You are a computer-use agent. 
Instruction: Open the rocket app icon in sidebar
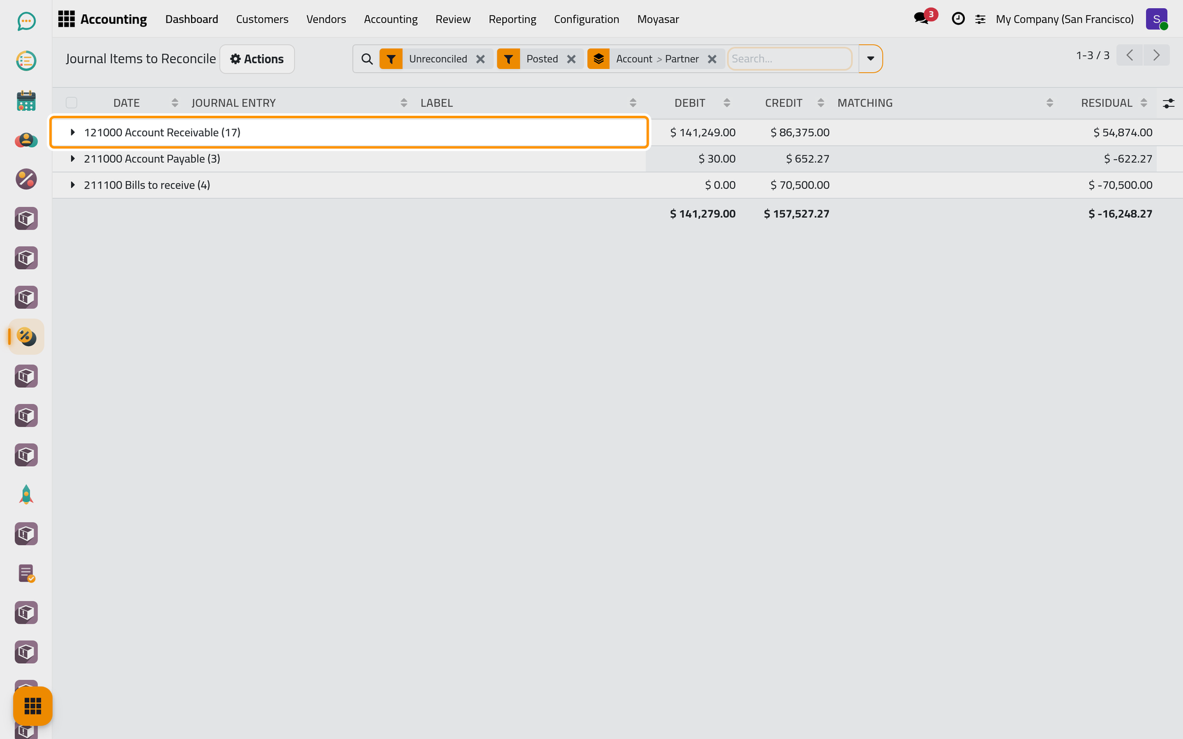coord(26,495)
